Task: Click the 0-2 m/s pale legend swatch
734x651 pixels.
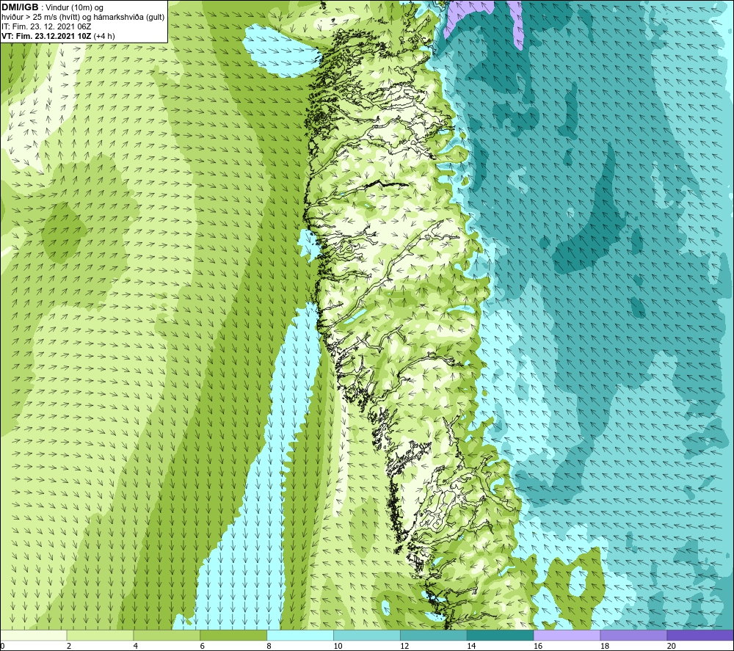Action: [x=33, y=635]
